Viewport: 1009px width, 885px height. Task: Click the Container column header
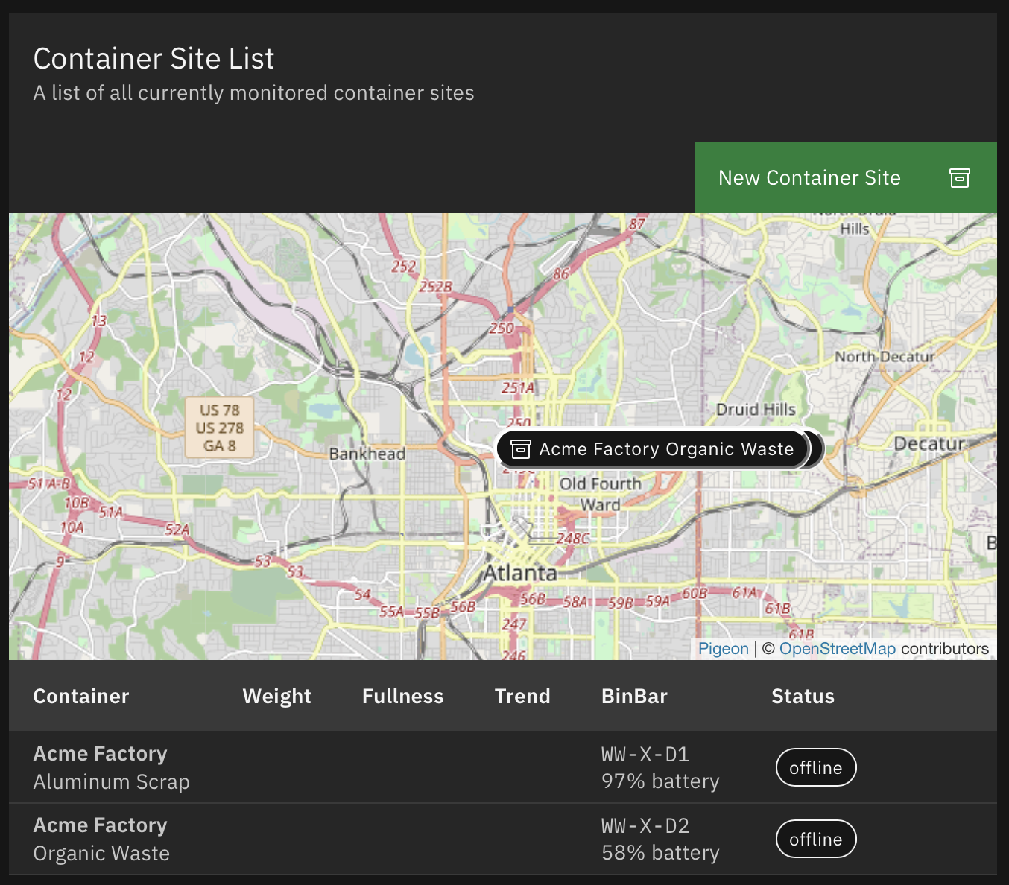coord(81,696)
